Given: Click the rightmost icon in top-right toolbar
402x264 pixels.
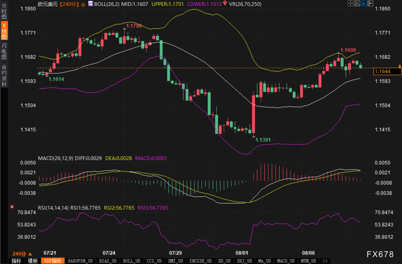Looking at the screenshot, I should [x=370, y=3].
